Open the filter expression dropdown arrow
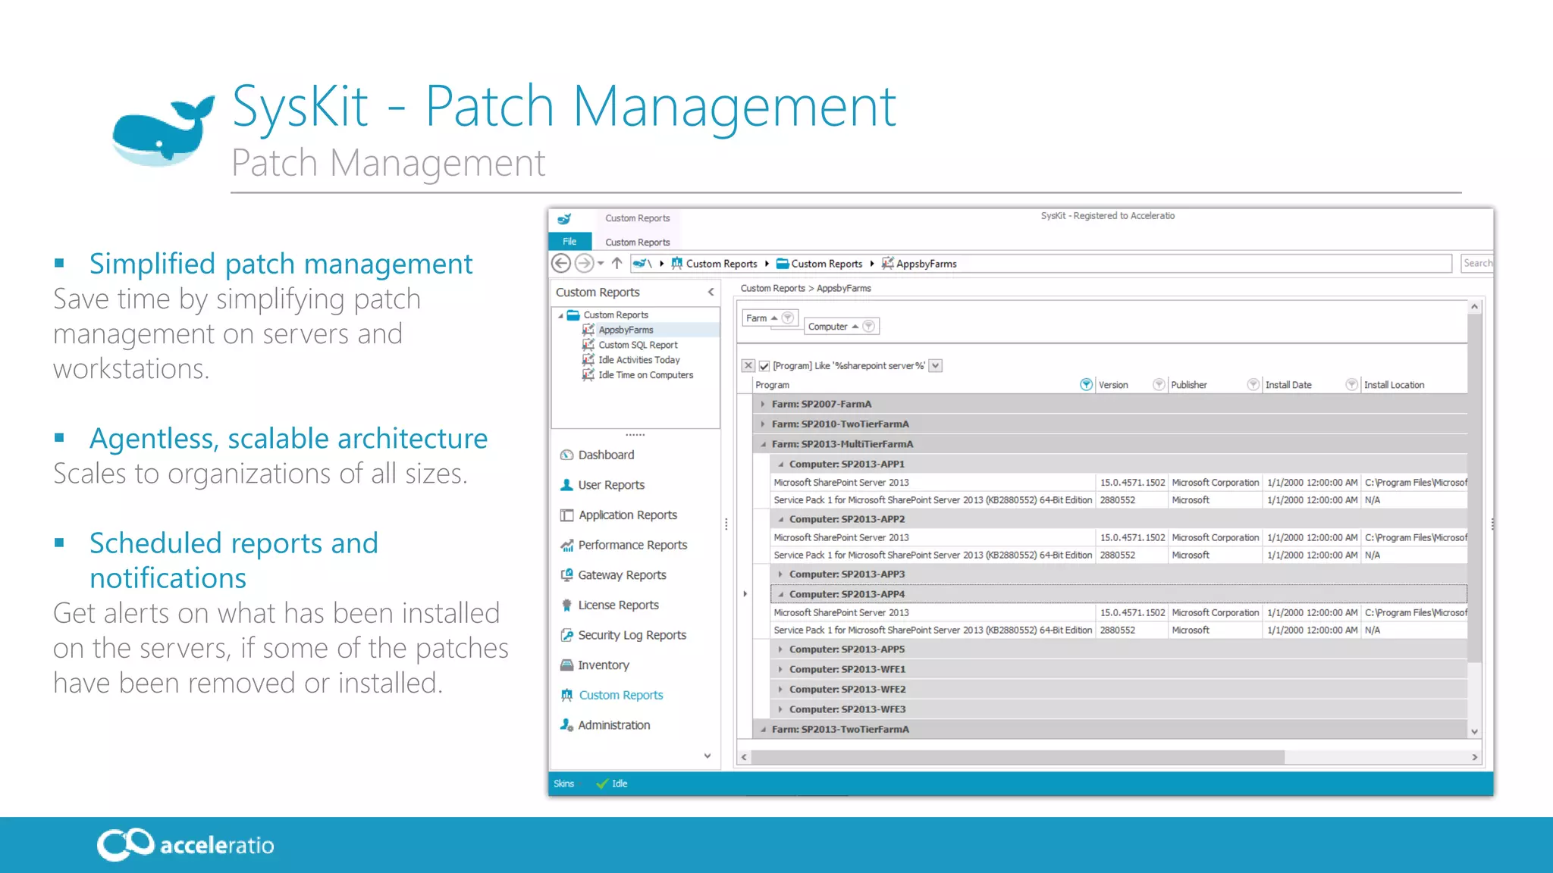Image resolution: width=1553 pixels, height=873 pixels. click(936, 365)
